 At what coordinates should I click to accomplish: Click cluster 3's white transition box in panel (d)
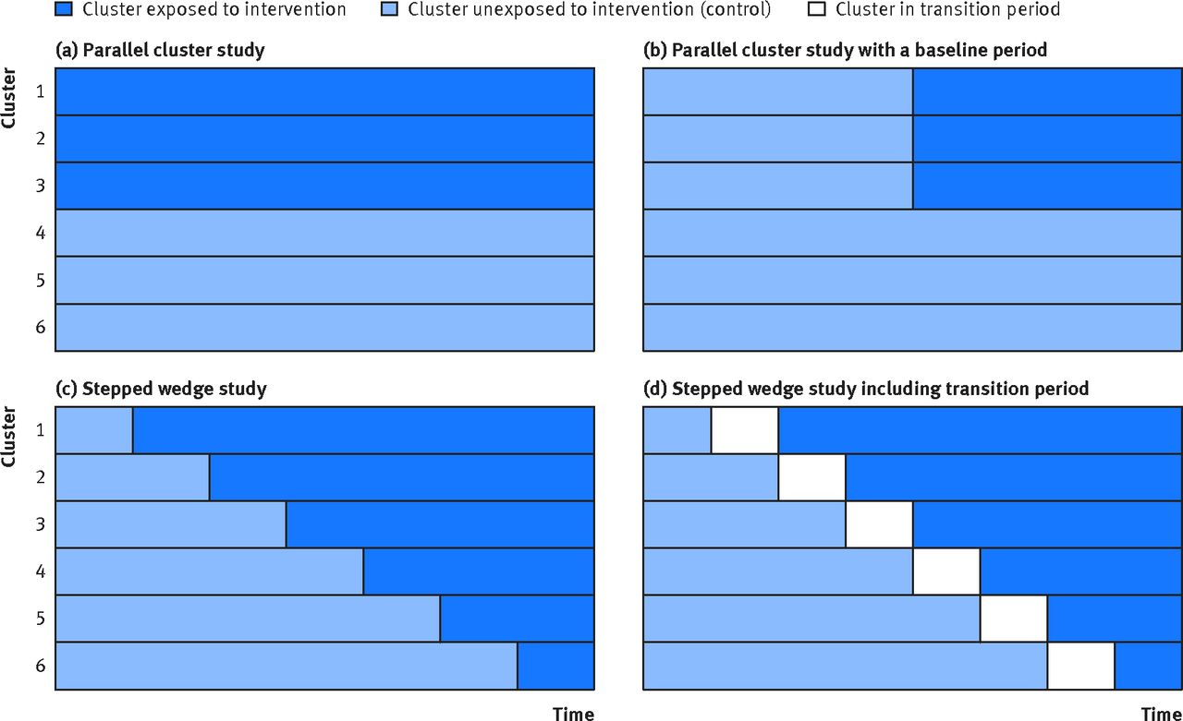click(879, 524)
